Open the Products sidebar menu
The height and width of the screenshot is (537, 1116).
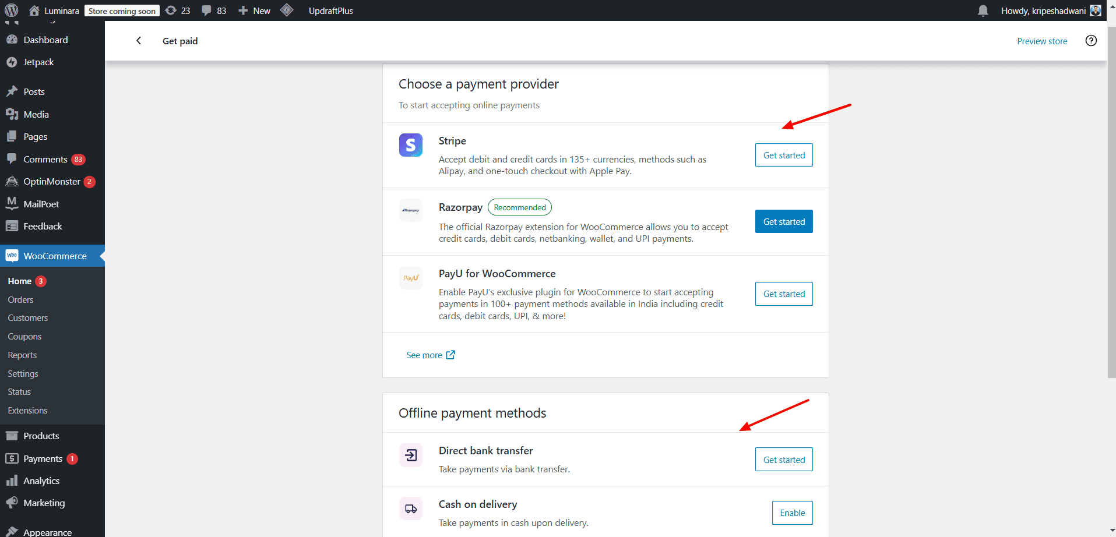pyautogui.click(x=41, y=436)
